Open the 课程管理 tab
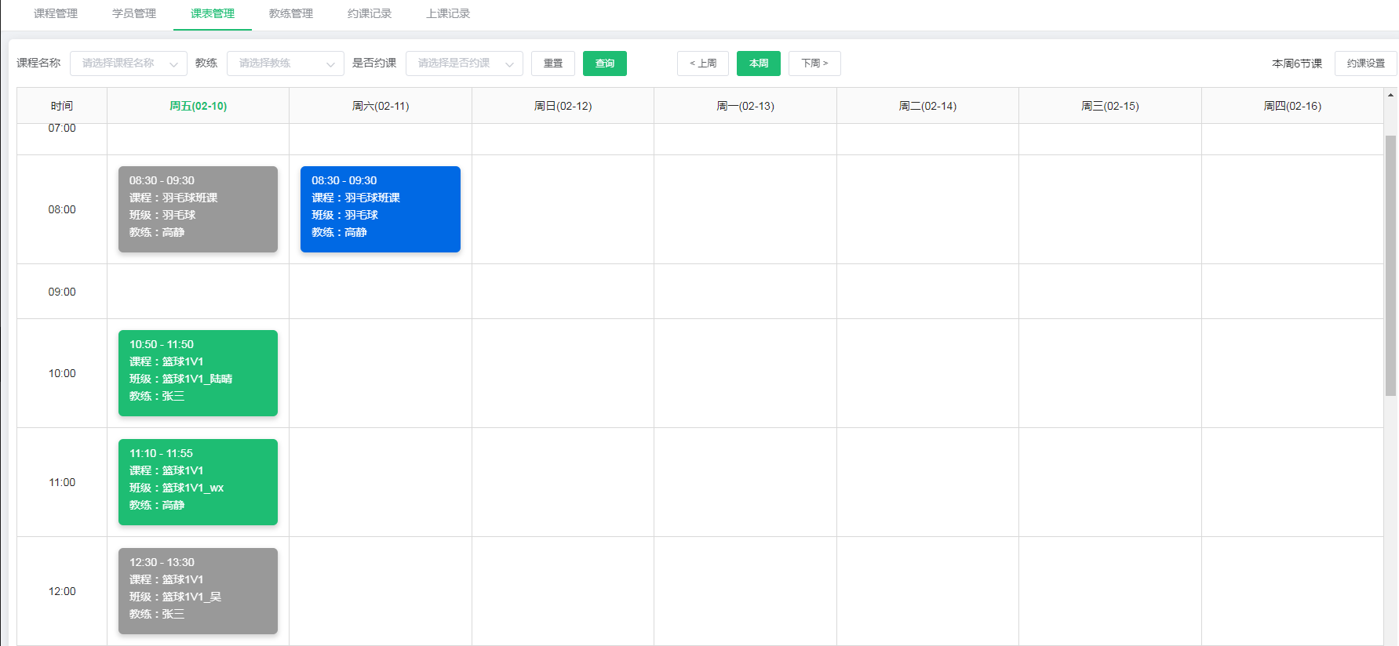The width and height of the screenshot is (1399, 646). tap(56, 13)
